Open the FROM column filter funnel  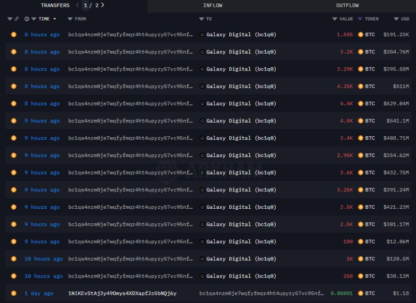[70, 19]
